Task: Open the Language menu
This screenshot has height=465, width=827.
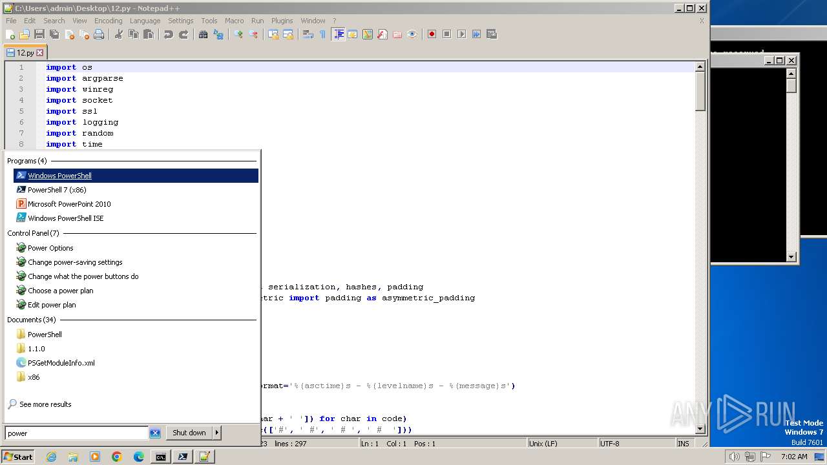Action: click(x=145, y=21)
